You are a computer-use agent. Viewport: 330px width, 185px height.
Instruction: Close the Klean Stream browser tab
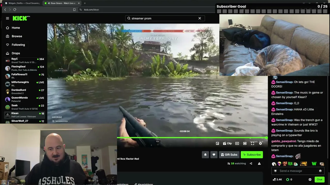(79, 3)
